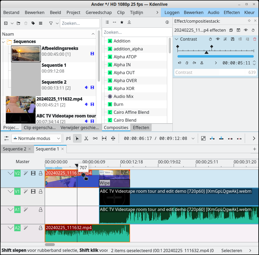Image resolution: width=259 pixels, height=255 pixels.
Task: Click the mixed audio/video clips view icon
Action: click(203, 138)
